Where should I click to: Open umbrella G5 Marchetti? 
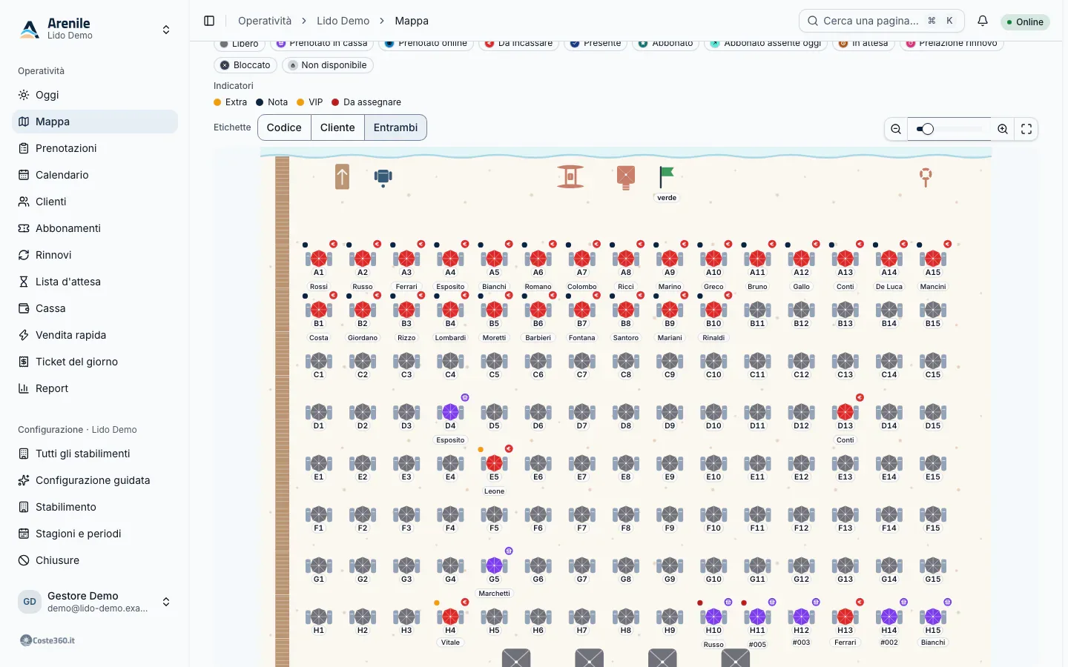pos(494,565)
